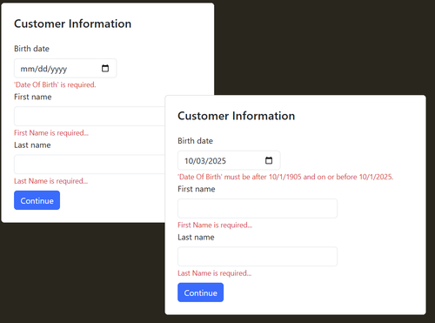The width and height of the screenshot is (435, 323).
Task: Click Continue button in front form
Action: tap(200, 293)
